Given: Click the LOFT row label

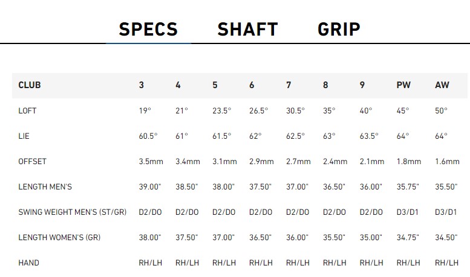Looking at the screenshot, I should pyautogui.click(x=27, y=110).
